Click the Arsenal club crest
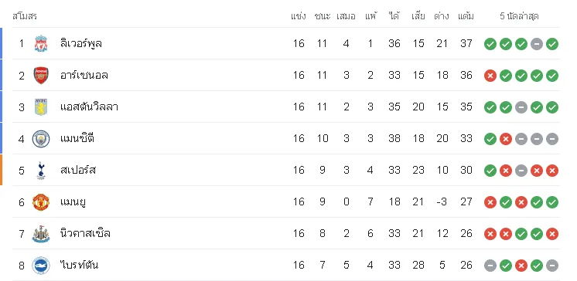577x281 pixels. (x=41, y=76)
